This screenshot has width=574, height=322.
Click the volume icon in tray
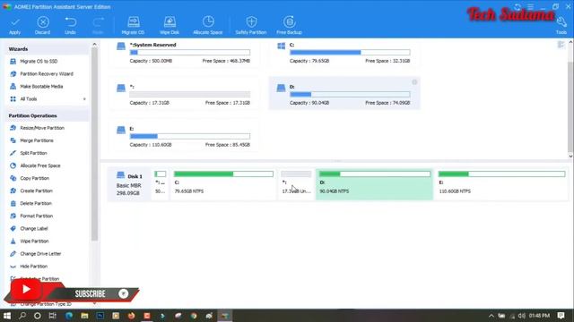522,316
